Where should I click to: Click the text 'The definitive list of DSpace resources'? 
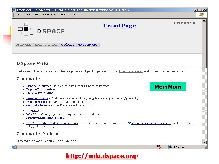(x=82, y=86)
